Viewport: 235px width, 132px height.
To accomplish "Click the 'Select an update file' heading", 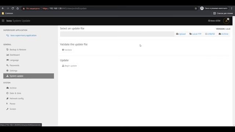I will 72,29.
